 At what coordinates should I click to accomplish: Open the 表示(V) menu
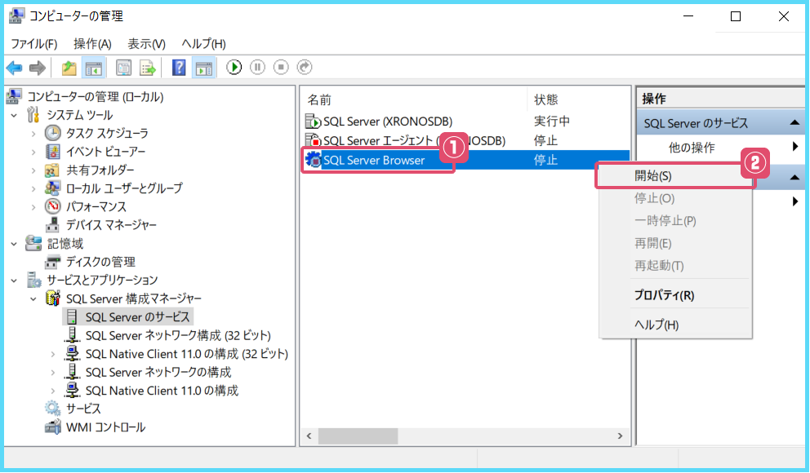coord(146,43)
